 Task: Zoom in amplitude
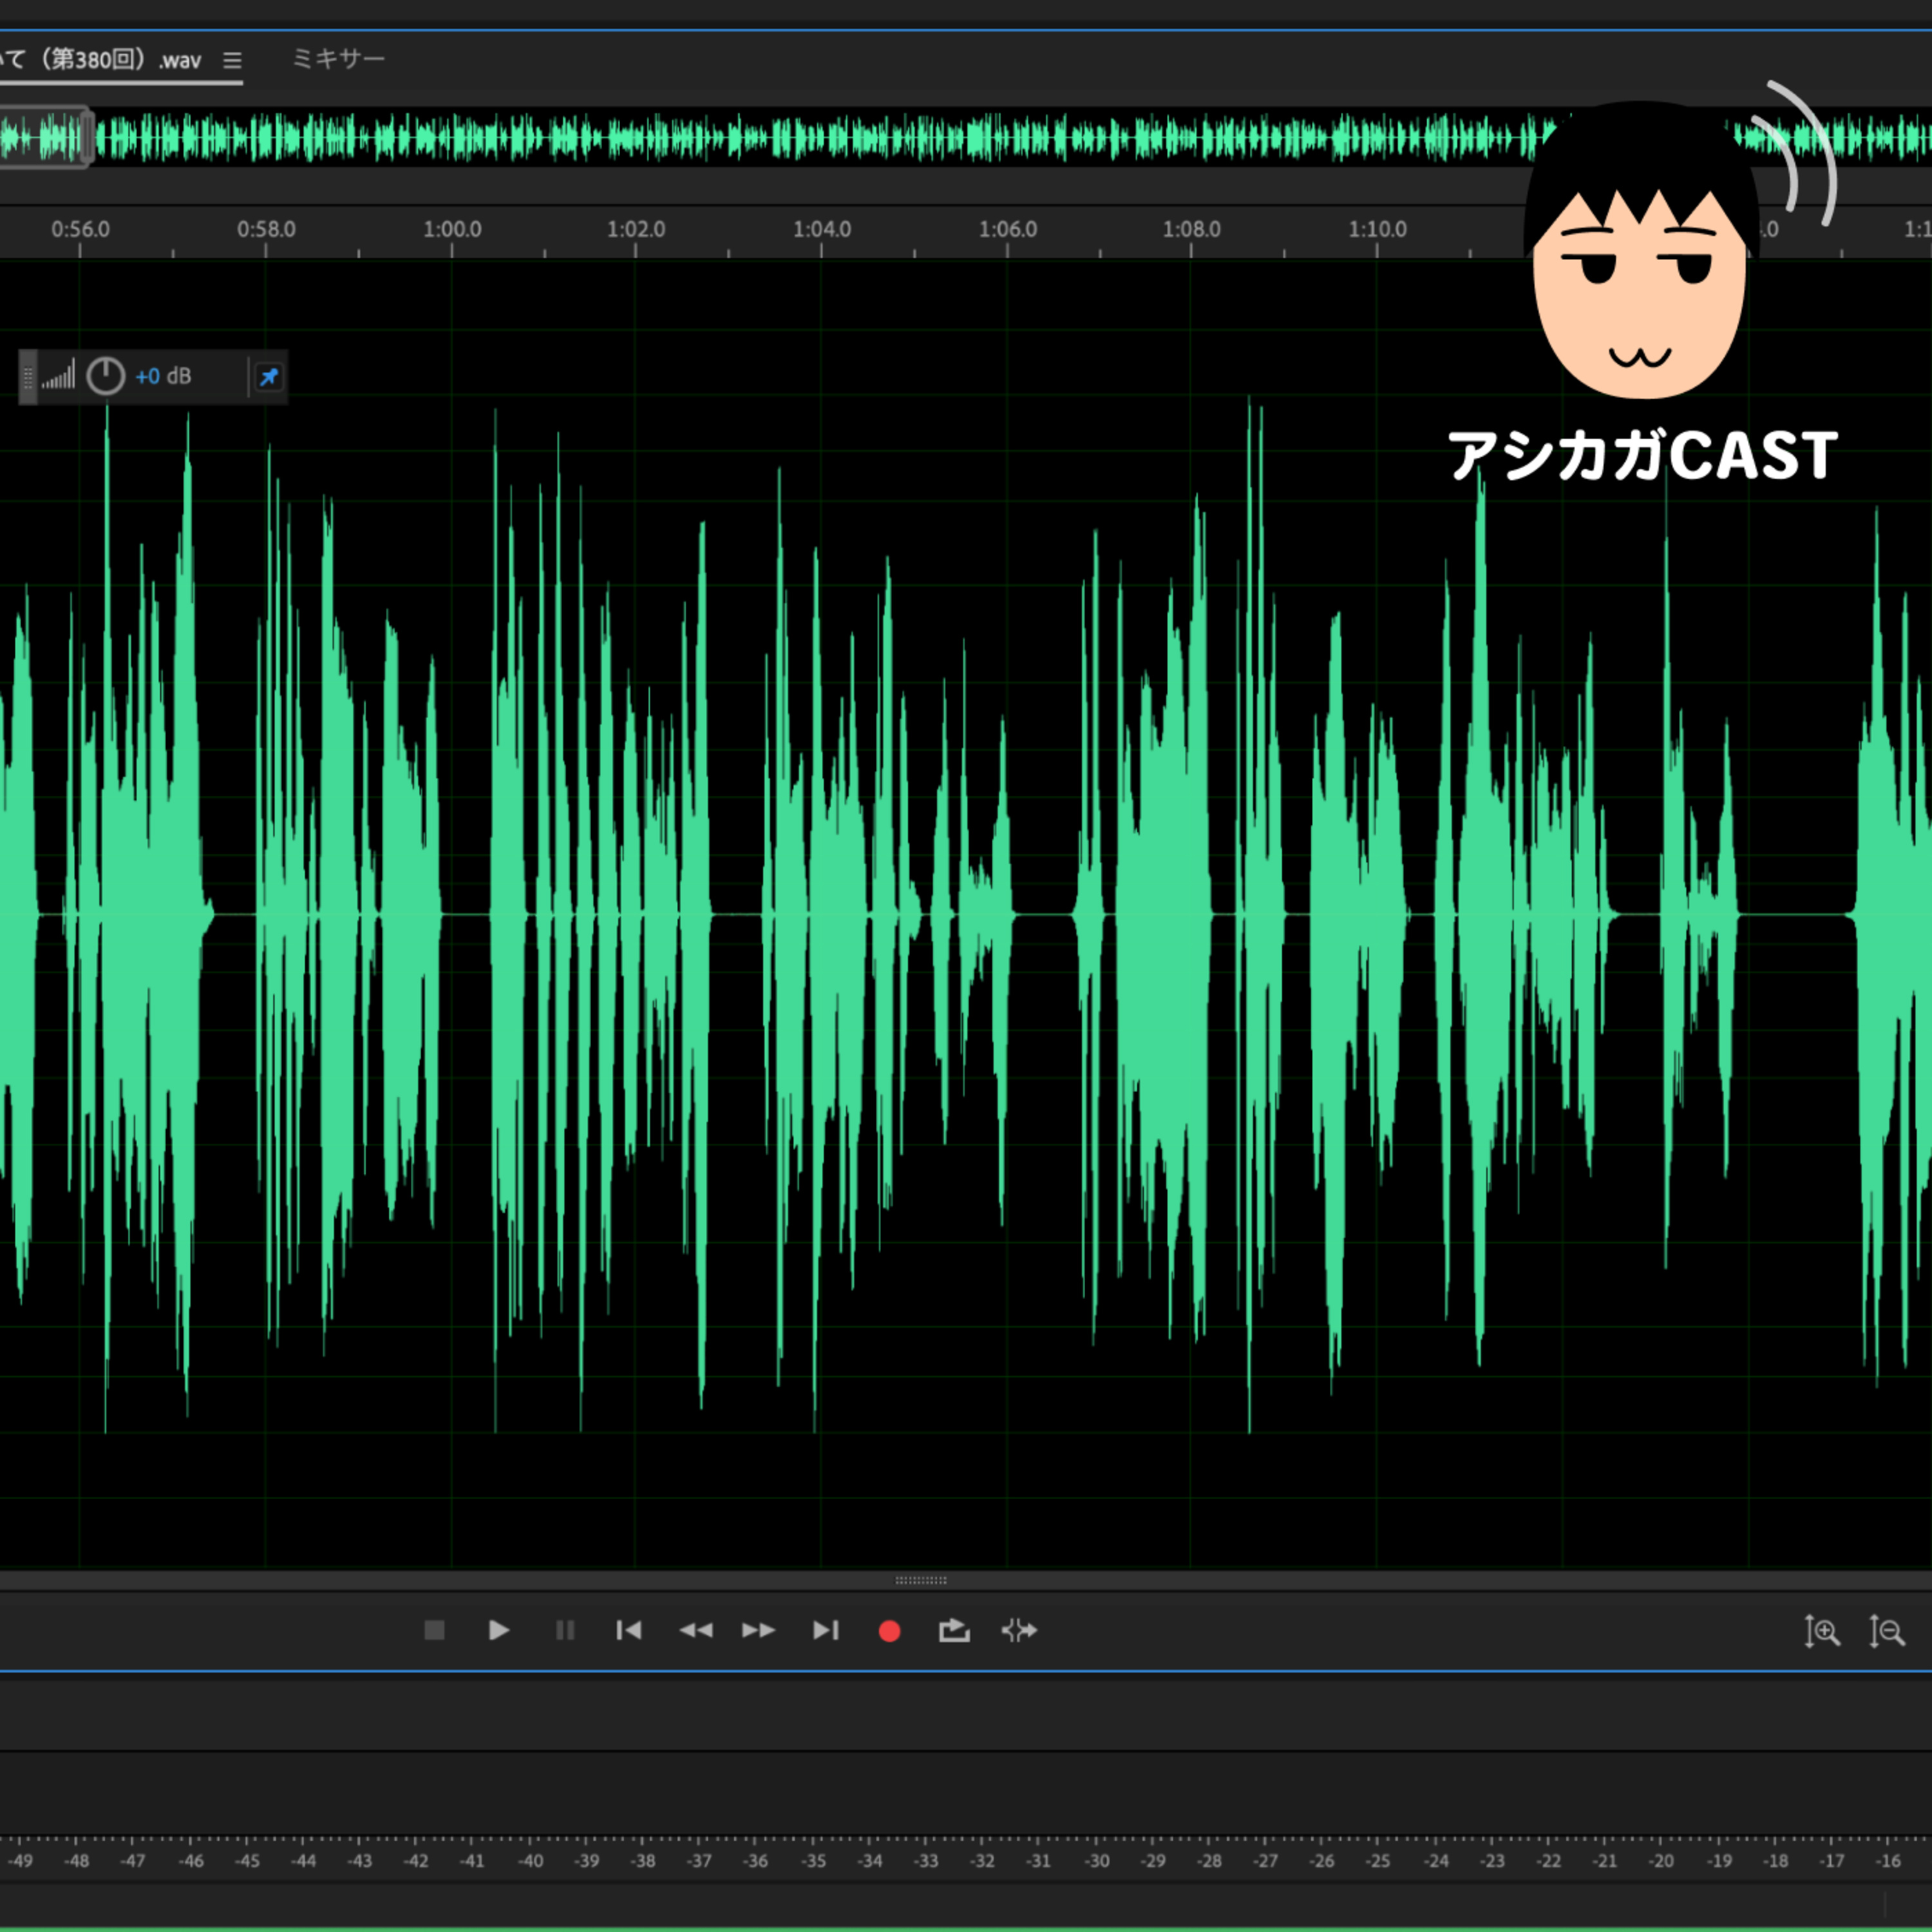[1821, 1632]
